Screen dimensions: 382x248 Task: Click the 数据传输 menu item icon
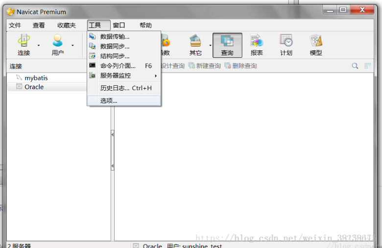click(93, 36)
